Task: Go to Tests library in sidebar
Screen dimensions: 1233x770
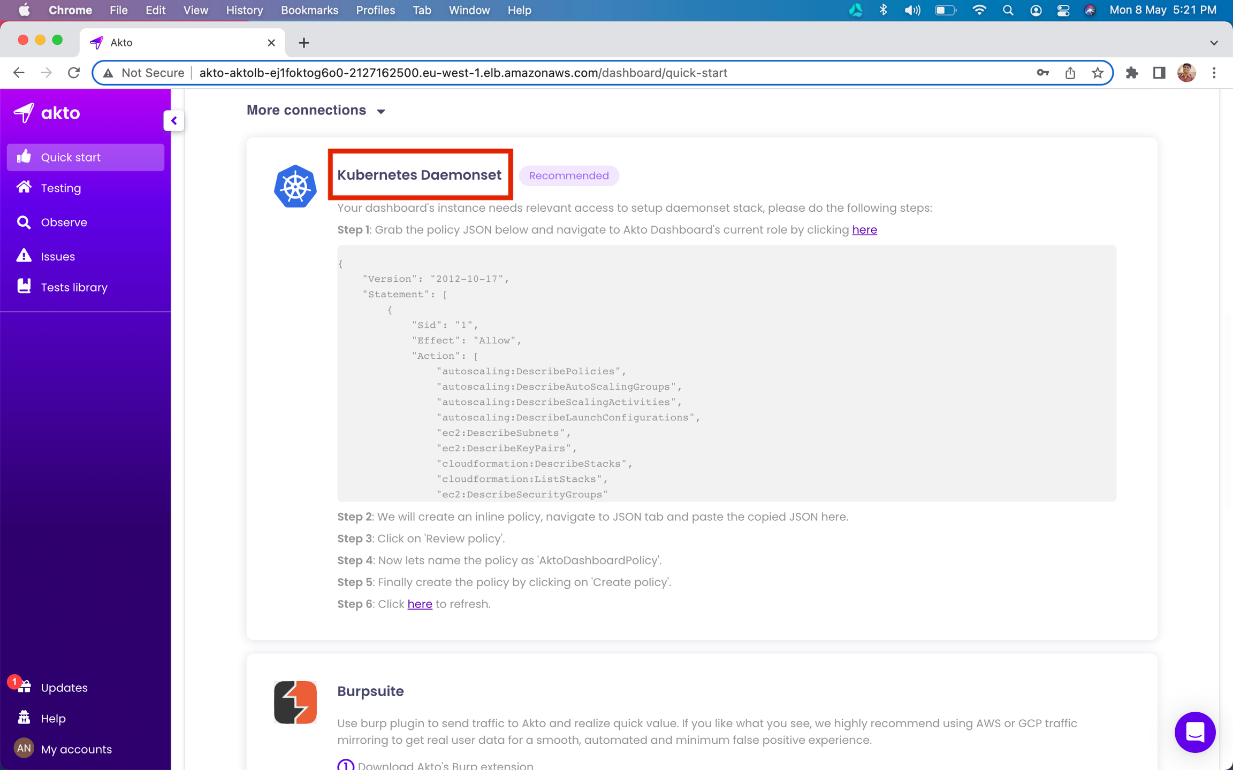Action: point(74,287)
